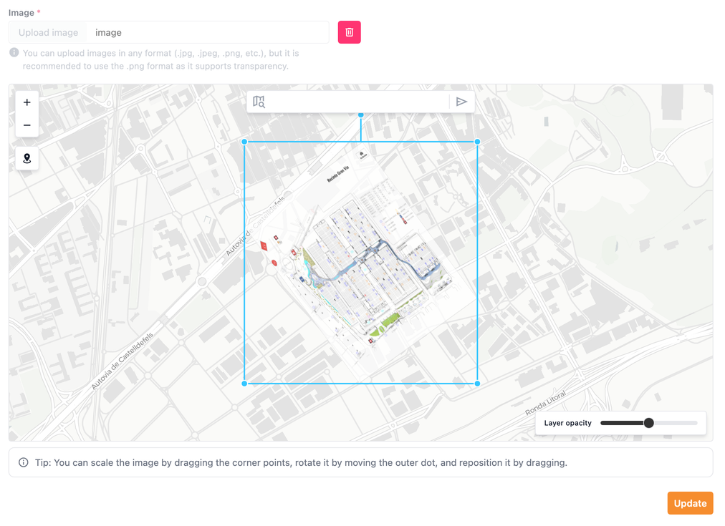Select the bottom-left corner handle of the overlay

pyautogui.click(x=244, y=384)
